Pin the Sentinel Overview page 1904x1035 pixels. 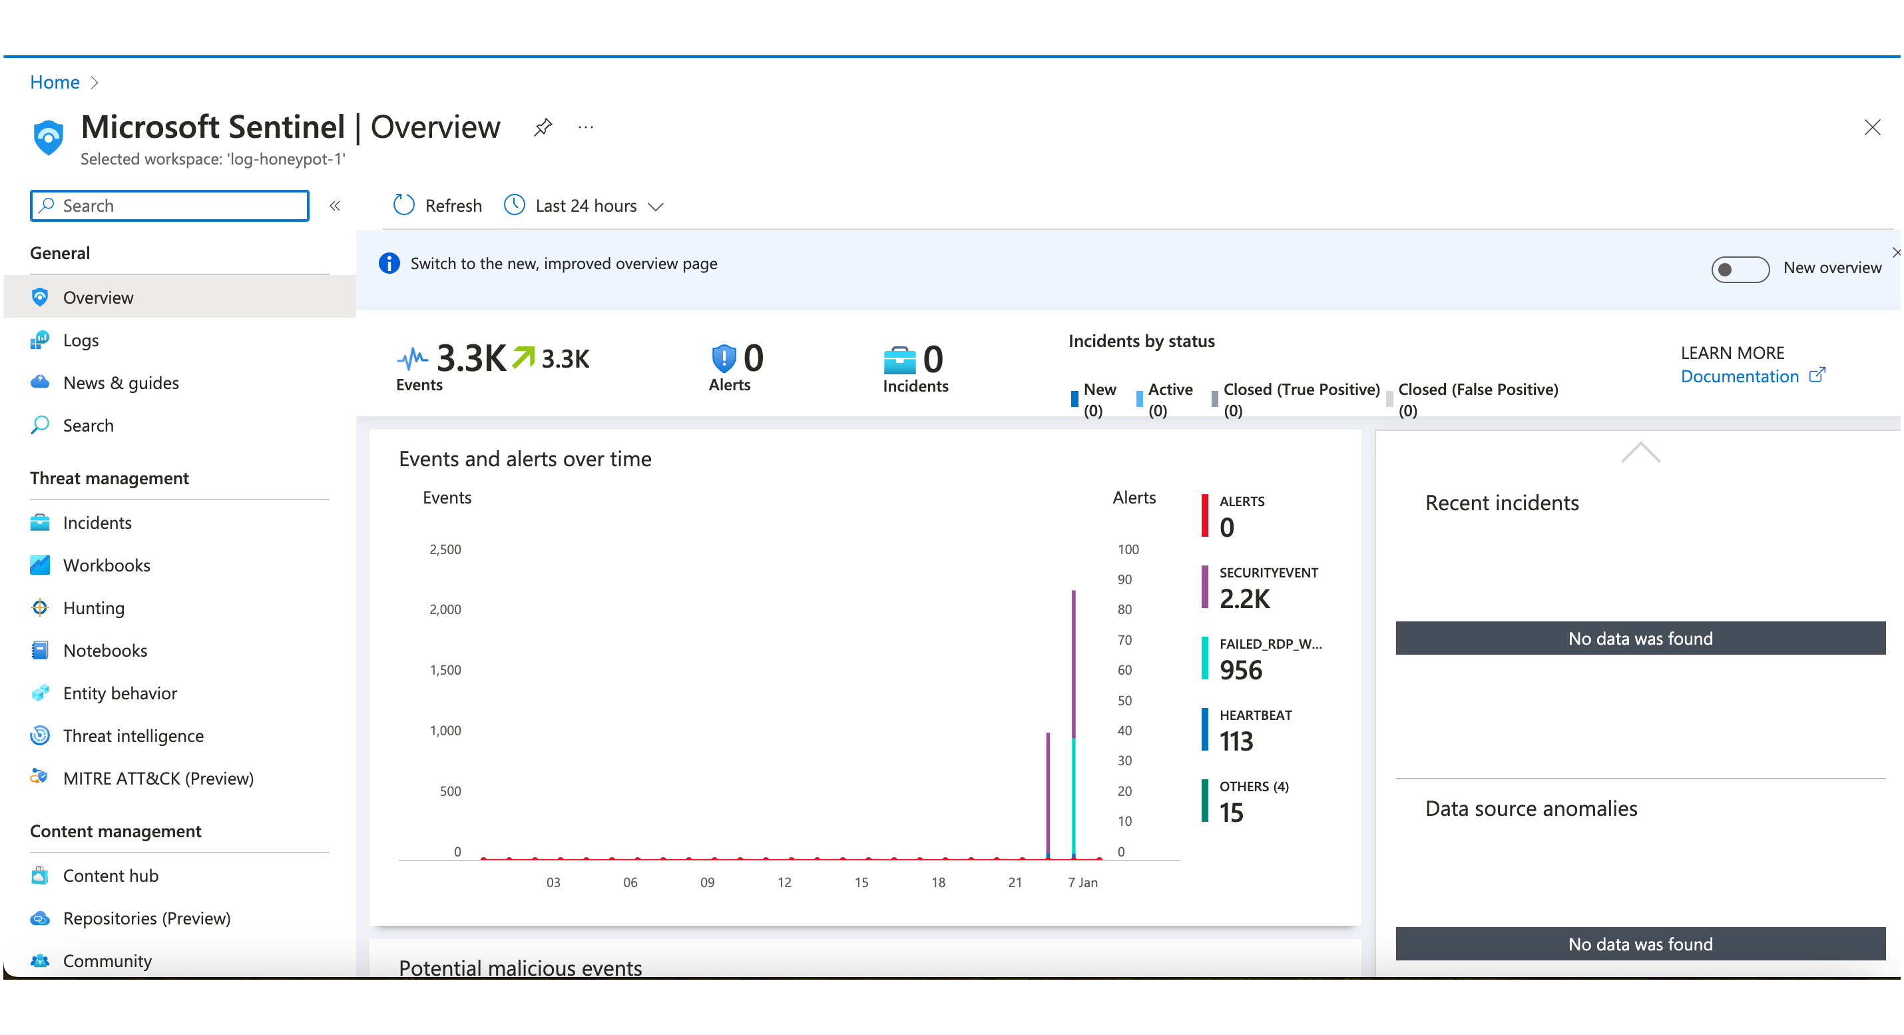(x=543, y=127)
